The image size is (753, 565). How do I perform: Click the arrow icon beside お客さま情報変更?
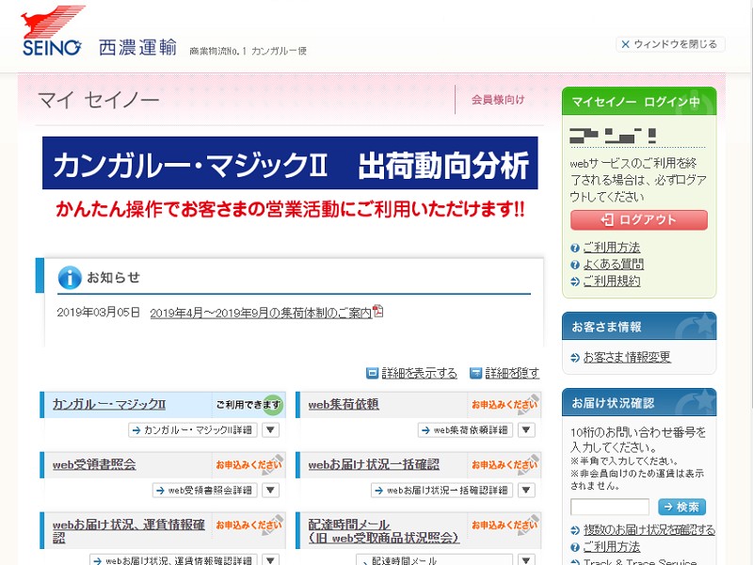pyautogui.click(x=575, y=358)
